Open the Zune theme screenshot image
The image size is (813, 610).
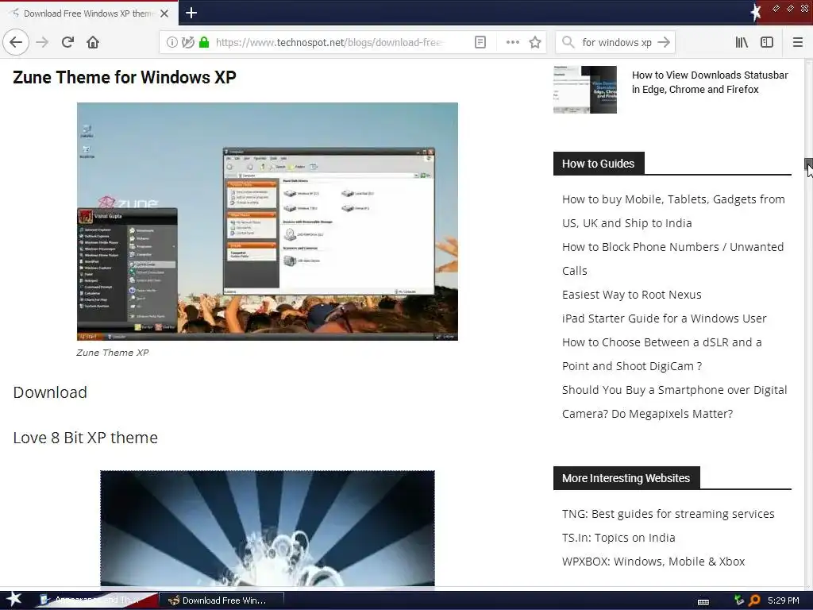pos(268,222)
